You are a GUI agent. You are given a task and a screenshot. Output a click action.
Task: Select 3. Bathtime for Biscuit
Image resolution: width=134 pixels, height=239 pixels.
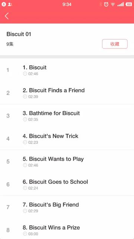tap(67, 116)
